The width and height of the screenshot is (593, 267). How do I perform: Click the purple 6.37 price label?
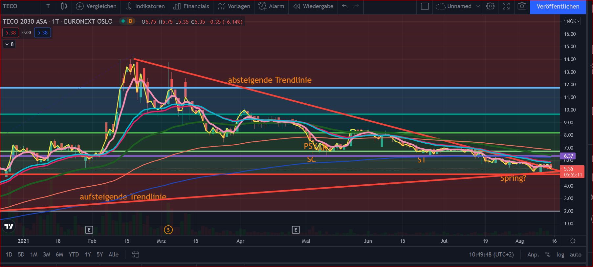568,156
